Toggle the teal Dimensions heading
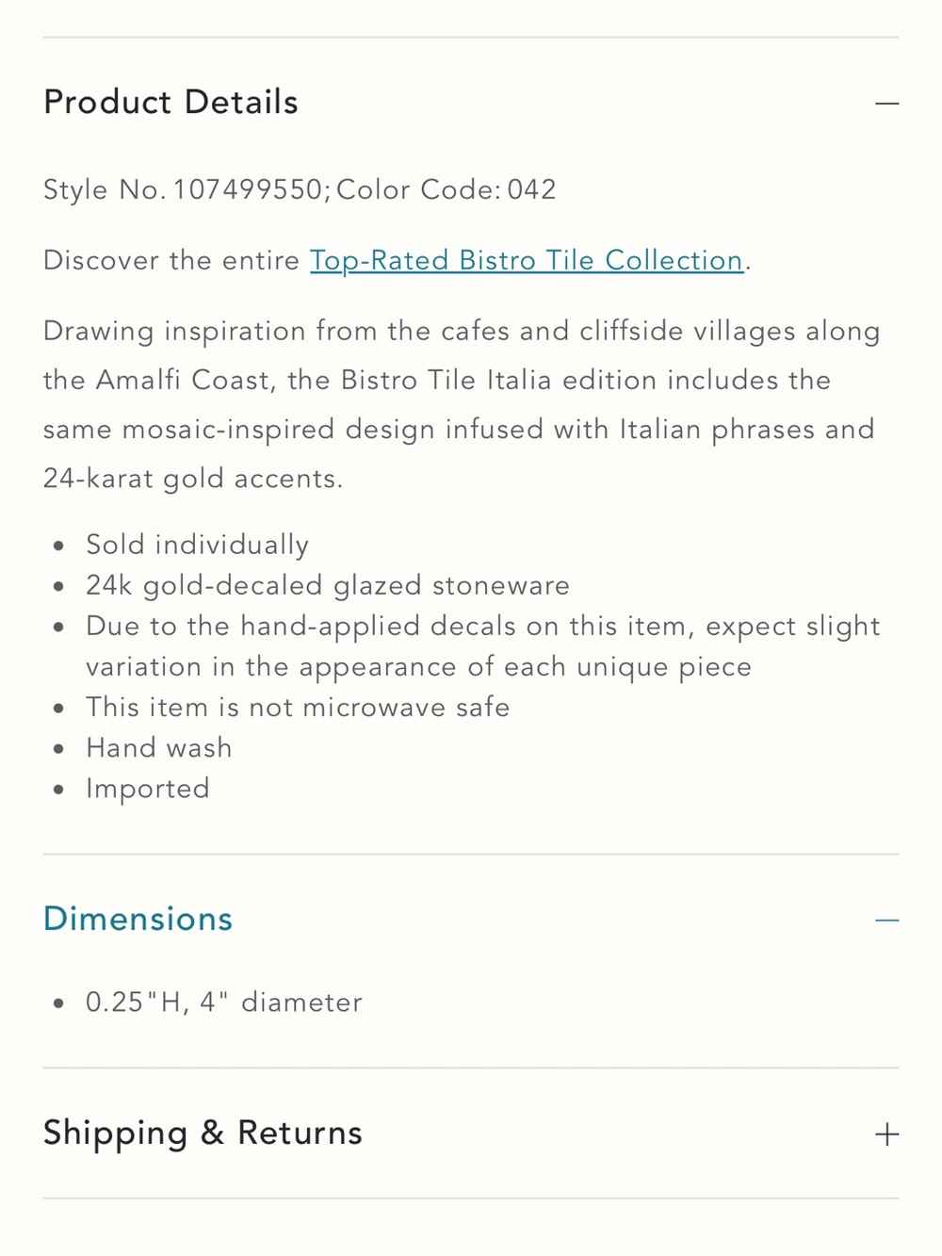Screen dimensions: 942x1256 (x=138, y=919)
